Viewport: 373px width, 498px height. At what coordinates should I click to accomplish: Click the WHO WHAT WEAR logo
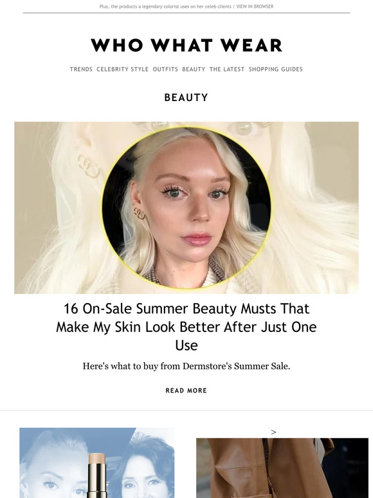tap(186, 45)
